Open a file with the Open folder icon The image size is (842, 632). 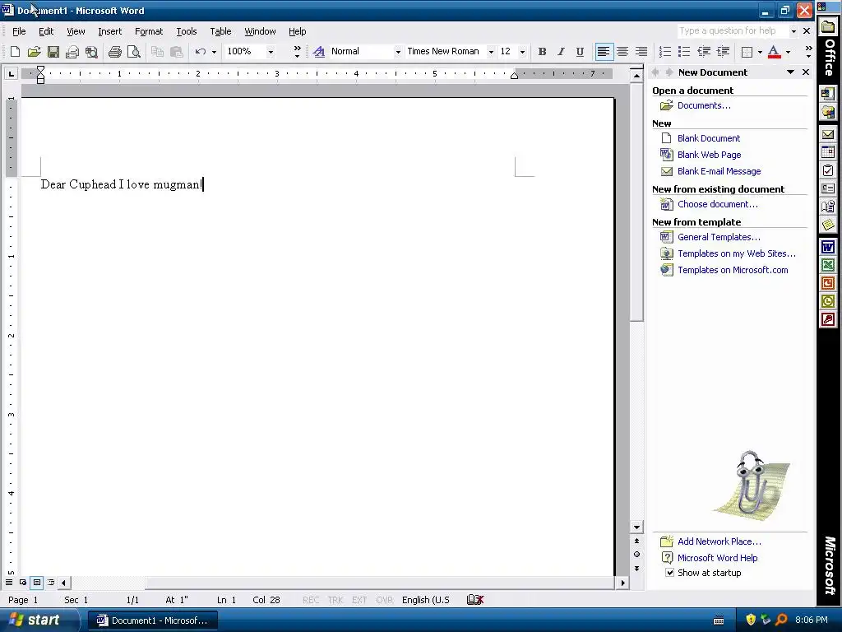34,52
